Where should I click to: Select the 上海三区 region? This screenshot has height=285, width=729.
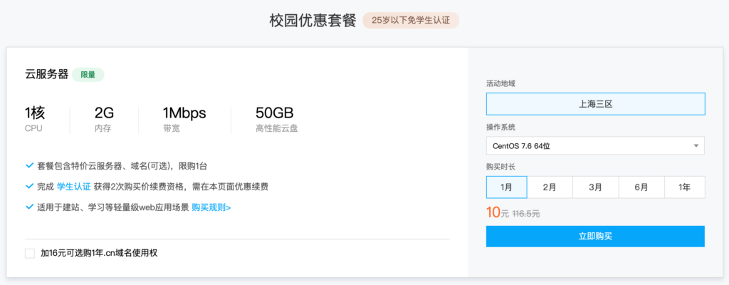[595, 104]
